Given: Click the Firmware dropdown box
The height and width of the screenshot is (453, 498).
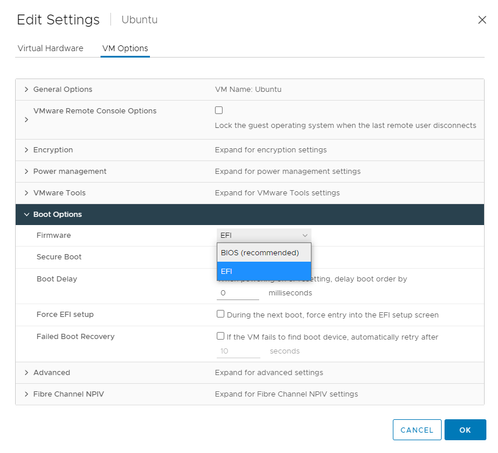Looking at the screenshot, I should [264, 236].
